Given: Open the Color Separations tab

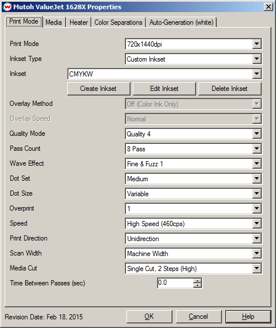Looking at the screenshot, I should pos(118,22).
